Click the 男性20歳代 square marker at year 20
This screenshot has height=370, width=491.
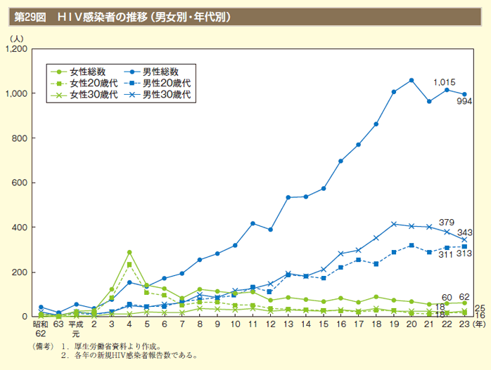tap(412, 245)
